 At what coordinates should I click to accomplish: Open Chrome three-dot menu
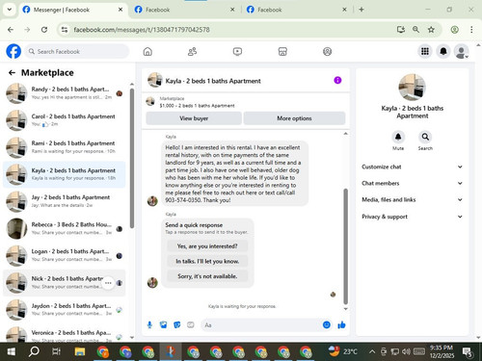point(471,30)
